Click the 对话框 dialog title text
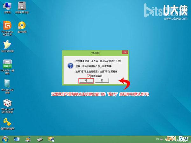This screenshot has height=143, width=191. [x=95, y=53]
